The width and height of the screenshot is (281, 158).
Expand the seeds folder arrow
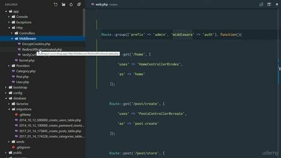point(9,142)
